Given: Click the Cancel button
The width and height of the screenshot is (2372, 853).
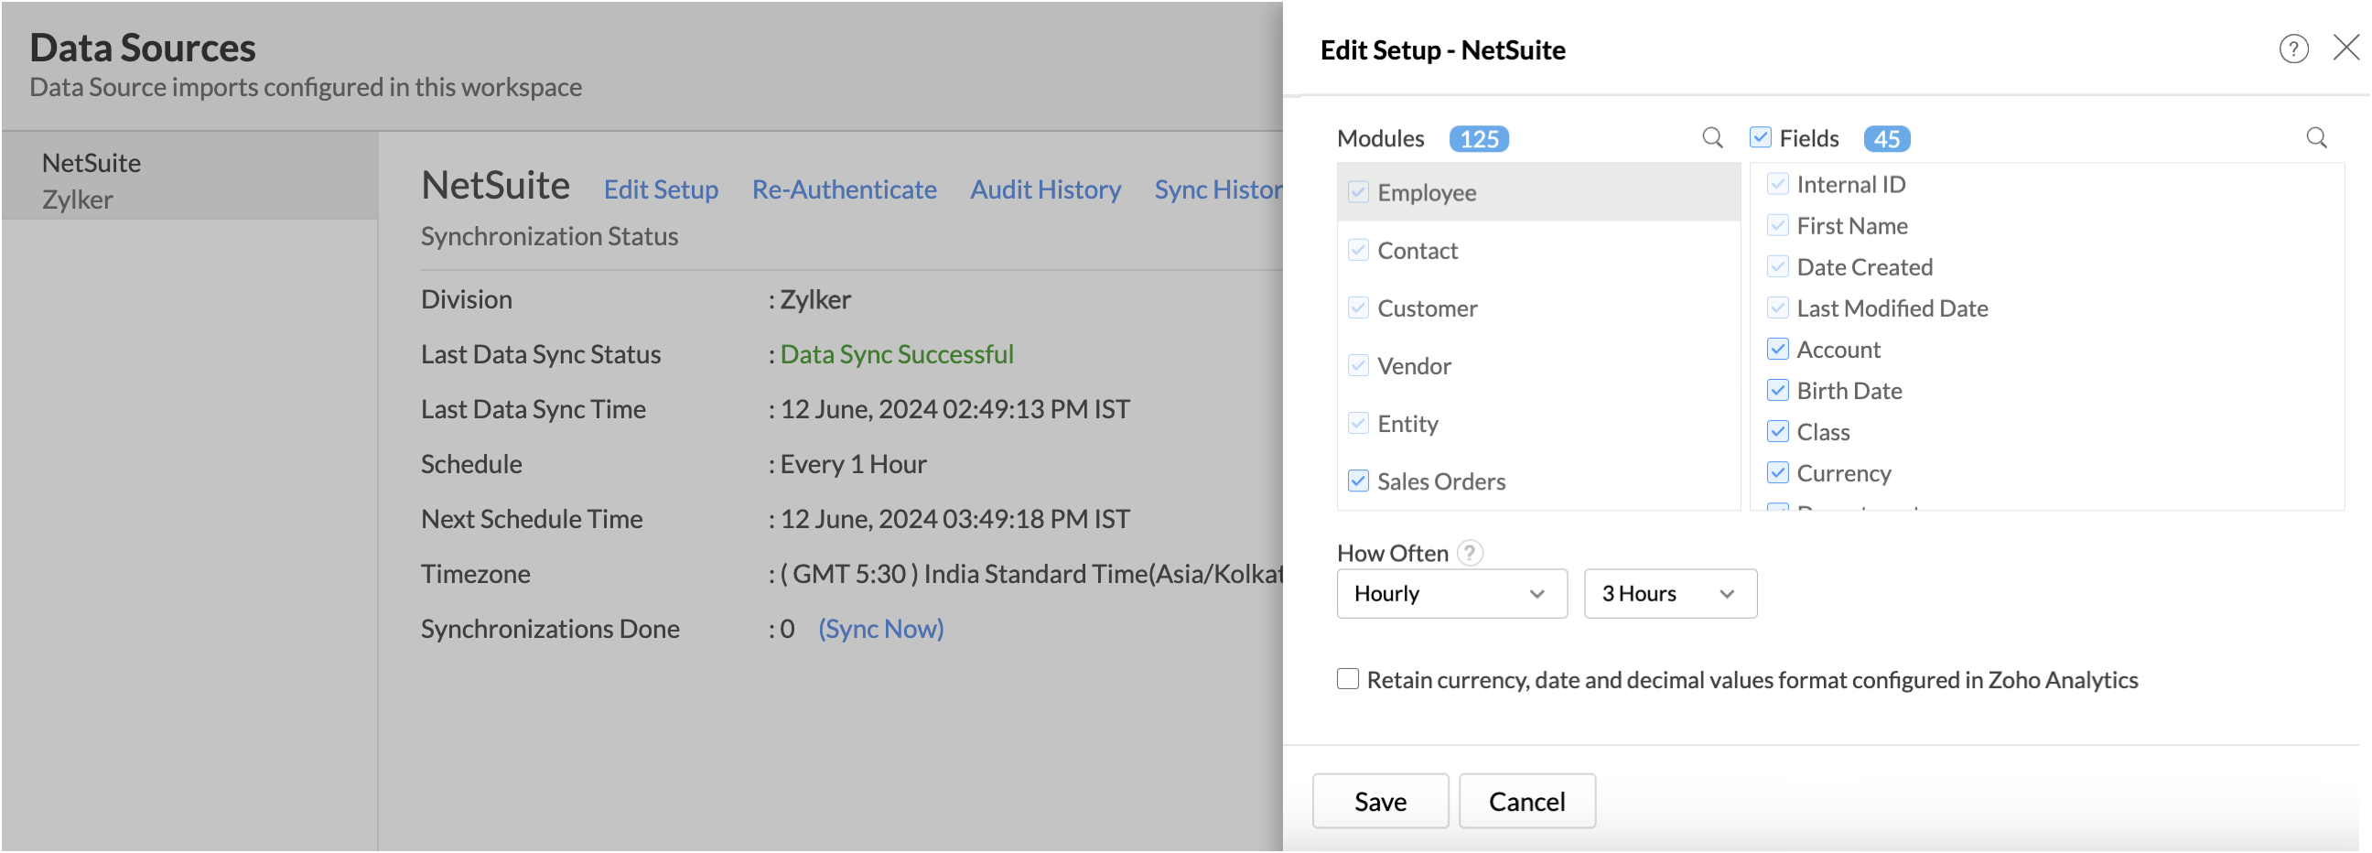Looking at the screenshot, I should (1526, 802).
